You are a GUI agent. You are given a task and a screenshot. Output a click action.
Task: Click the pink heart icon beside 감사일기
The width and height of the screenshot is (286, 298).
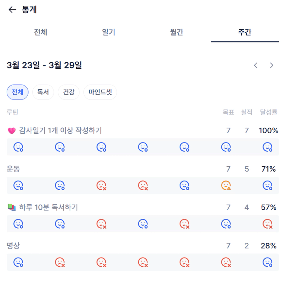pyautogui.click(x=12, y=131)
